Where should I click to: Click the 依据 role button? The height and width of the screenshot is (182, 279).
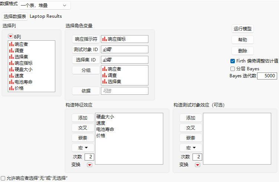(86, 91)
